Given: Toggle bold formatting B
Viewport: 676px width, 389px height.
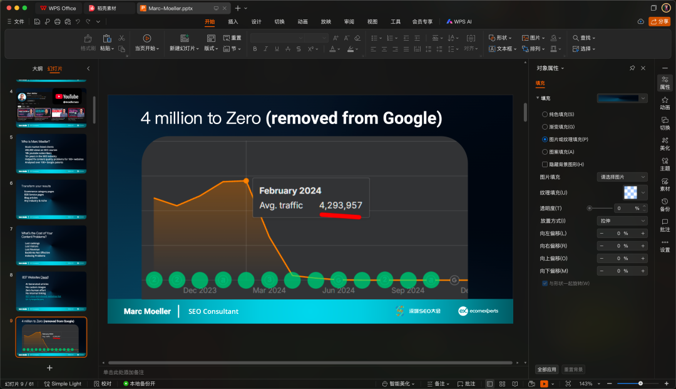Looking at the screenshot, I should (x=255, y=49).
